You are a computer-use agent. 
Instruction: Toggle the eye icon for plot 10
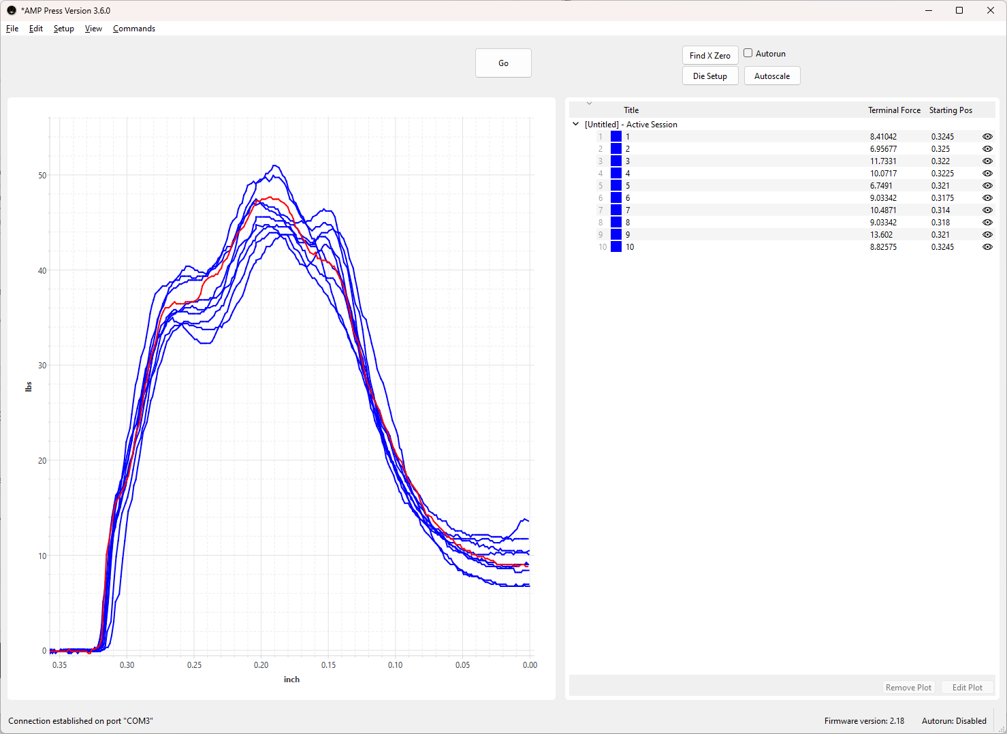coord(987,247)
